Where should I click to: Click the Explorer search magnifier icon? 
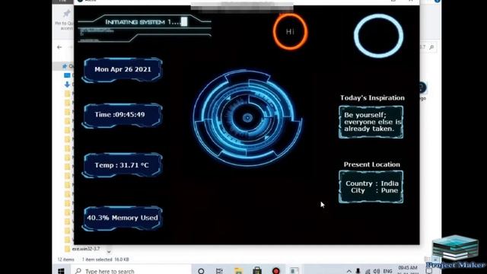pyautogui.click(x=431, y=47)
